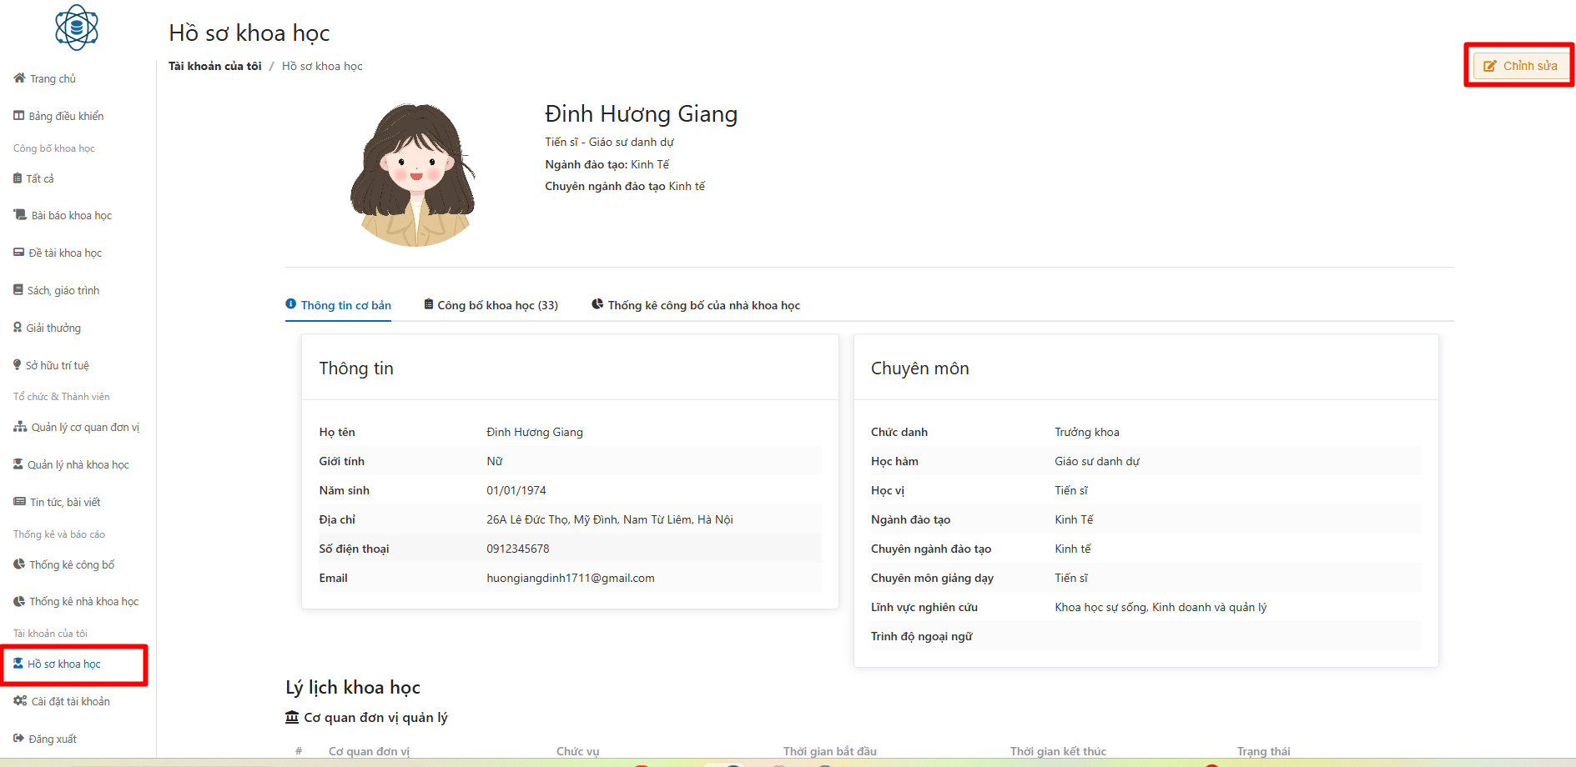Navigate to Quản lý nhà khoa học

click(78, 464)
